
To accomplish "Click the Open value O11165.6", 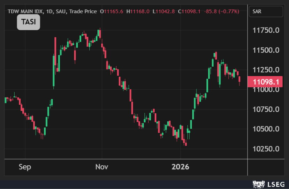I will (x=112, y=12).
